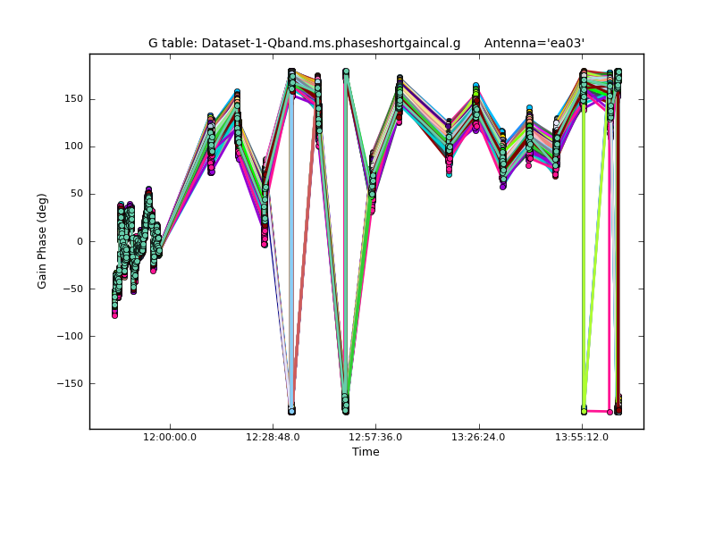Click the Antenna='ea03' label in title
715x536 pixels.
point(534,43)
